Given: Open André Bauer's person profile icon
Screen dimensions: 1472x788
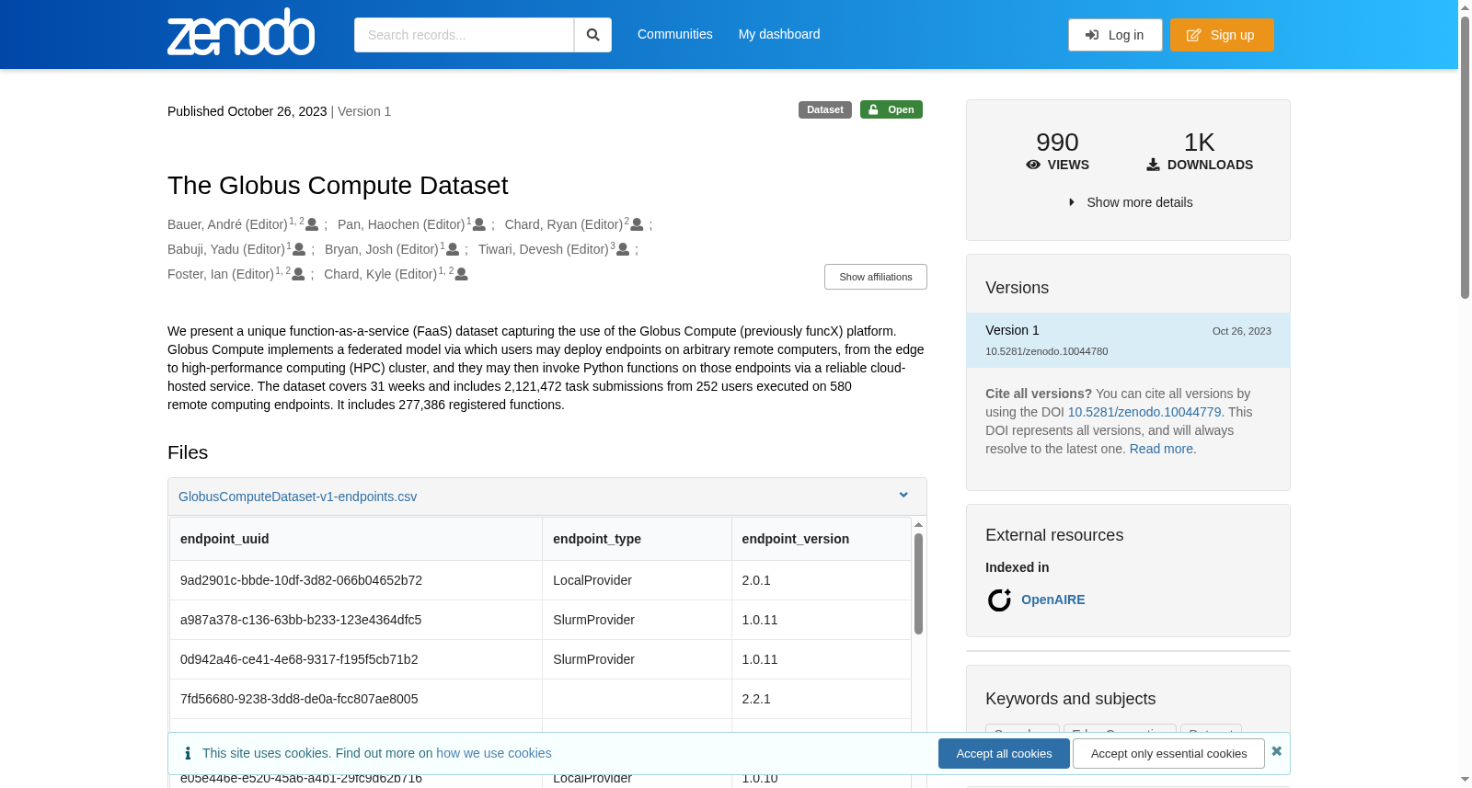Looking at the screenshot, I should click(312, 224).
